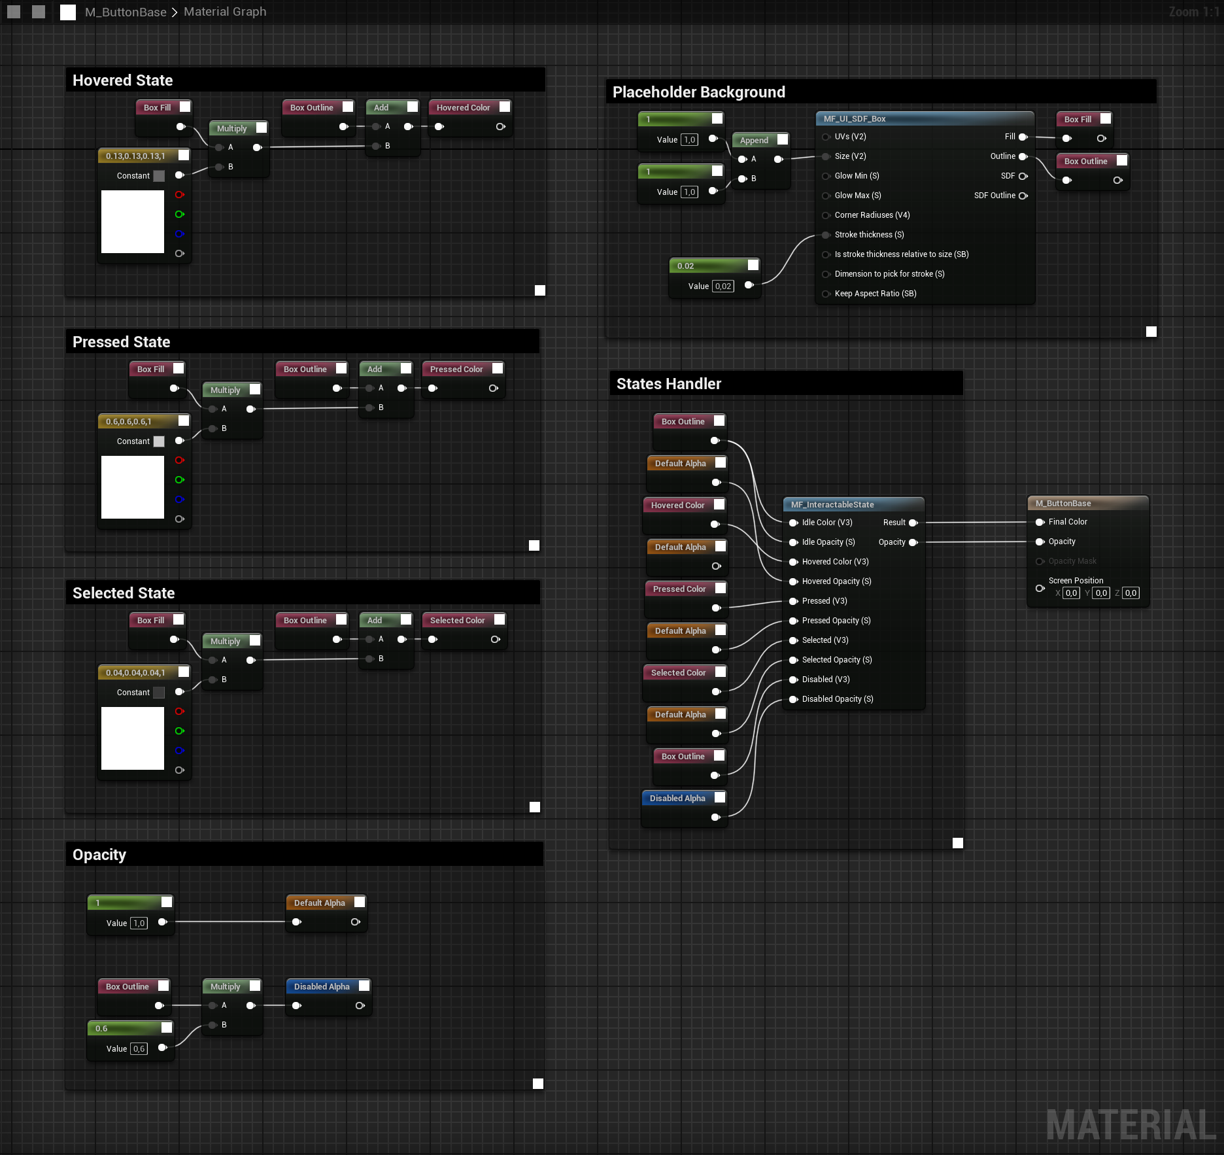Click the red channel pin on the 0.13,0.13,0.13,1 constant

(179, 195)
